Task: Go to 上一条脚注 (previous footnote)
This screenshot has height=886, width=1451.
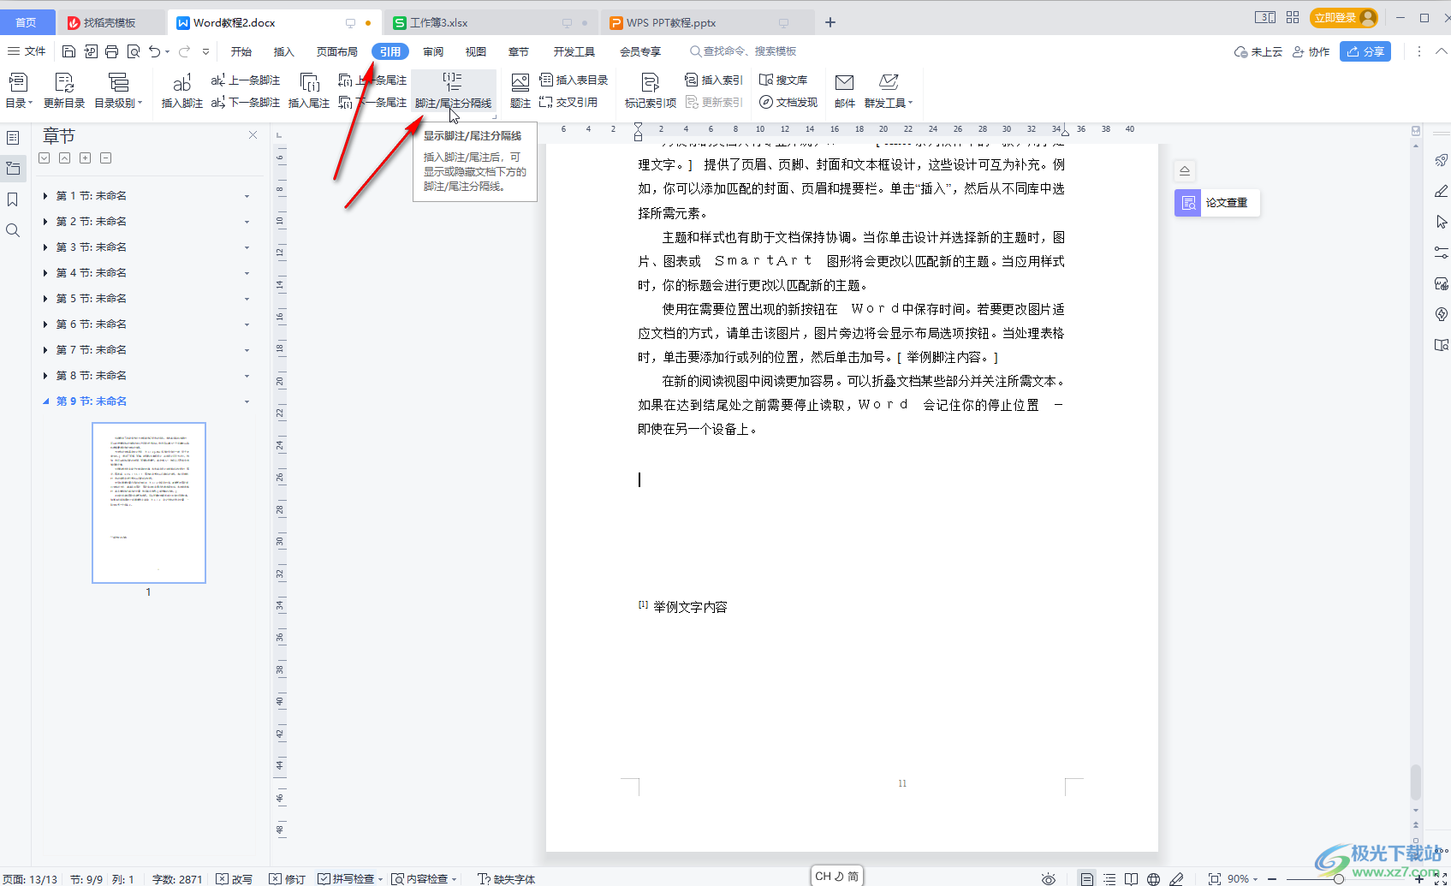Action: point(246,80)
